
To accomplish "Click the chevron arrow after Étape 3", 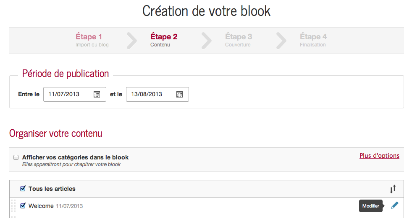I will (x=281, y=40).
